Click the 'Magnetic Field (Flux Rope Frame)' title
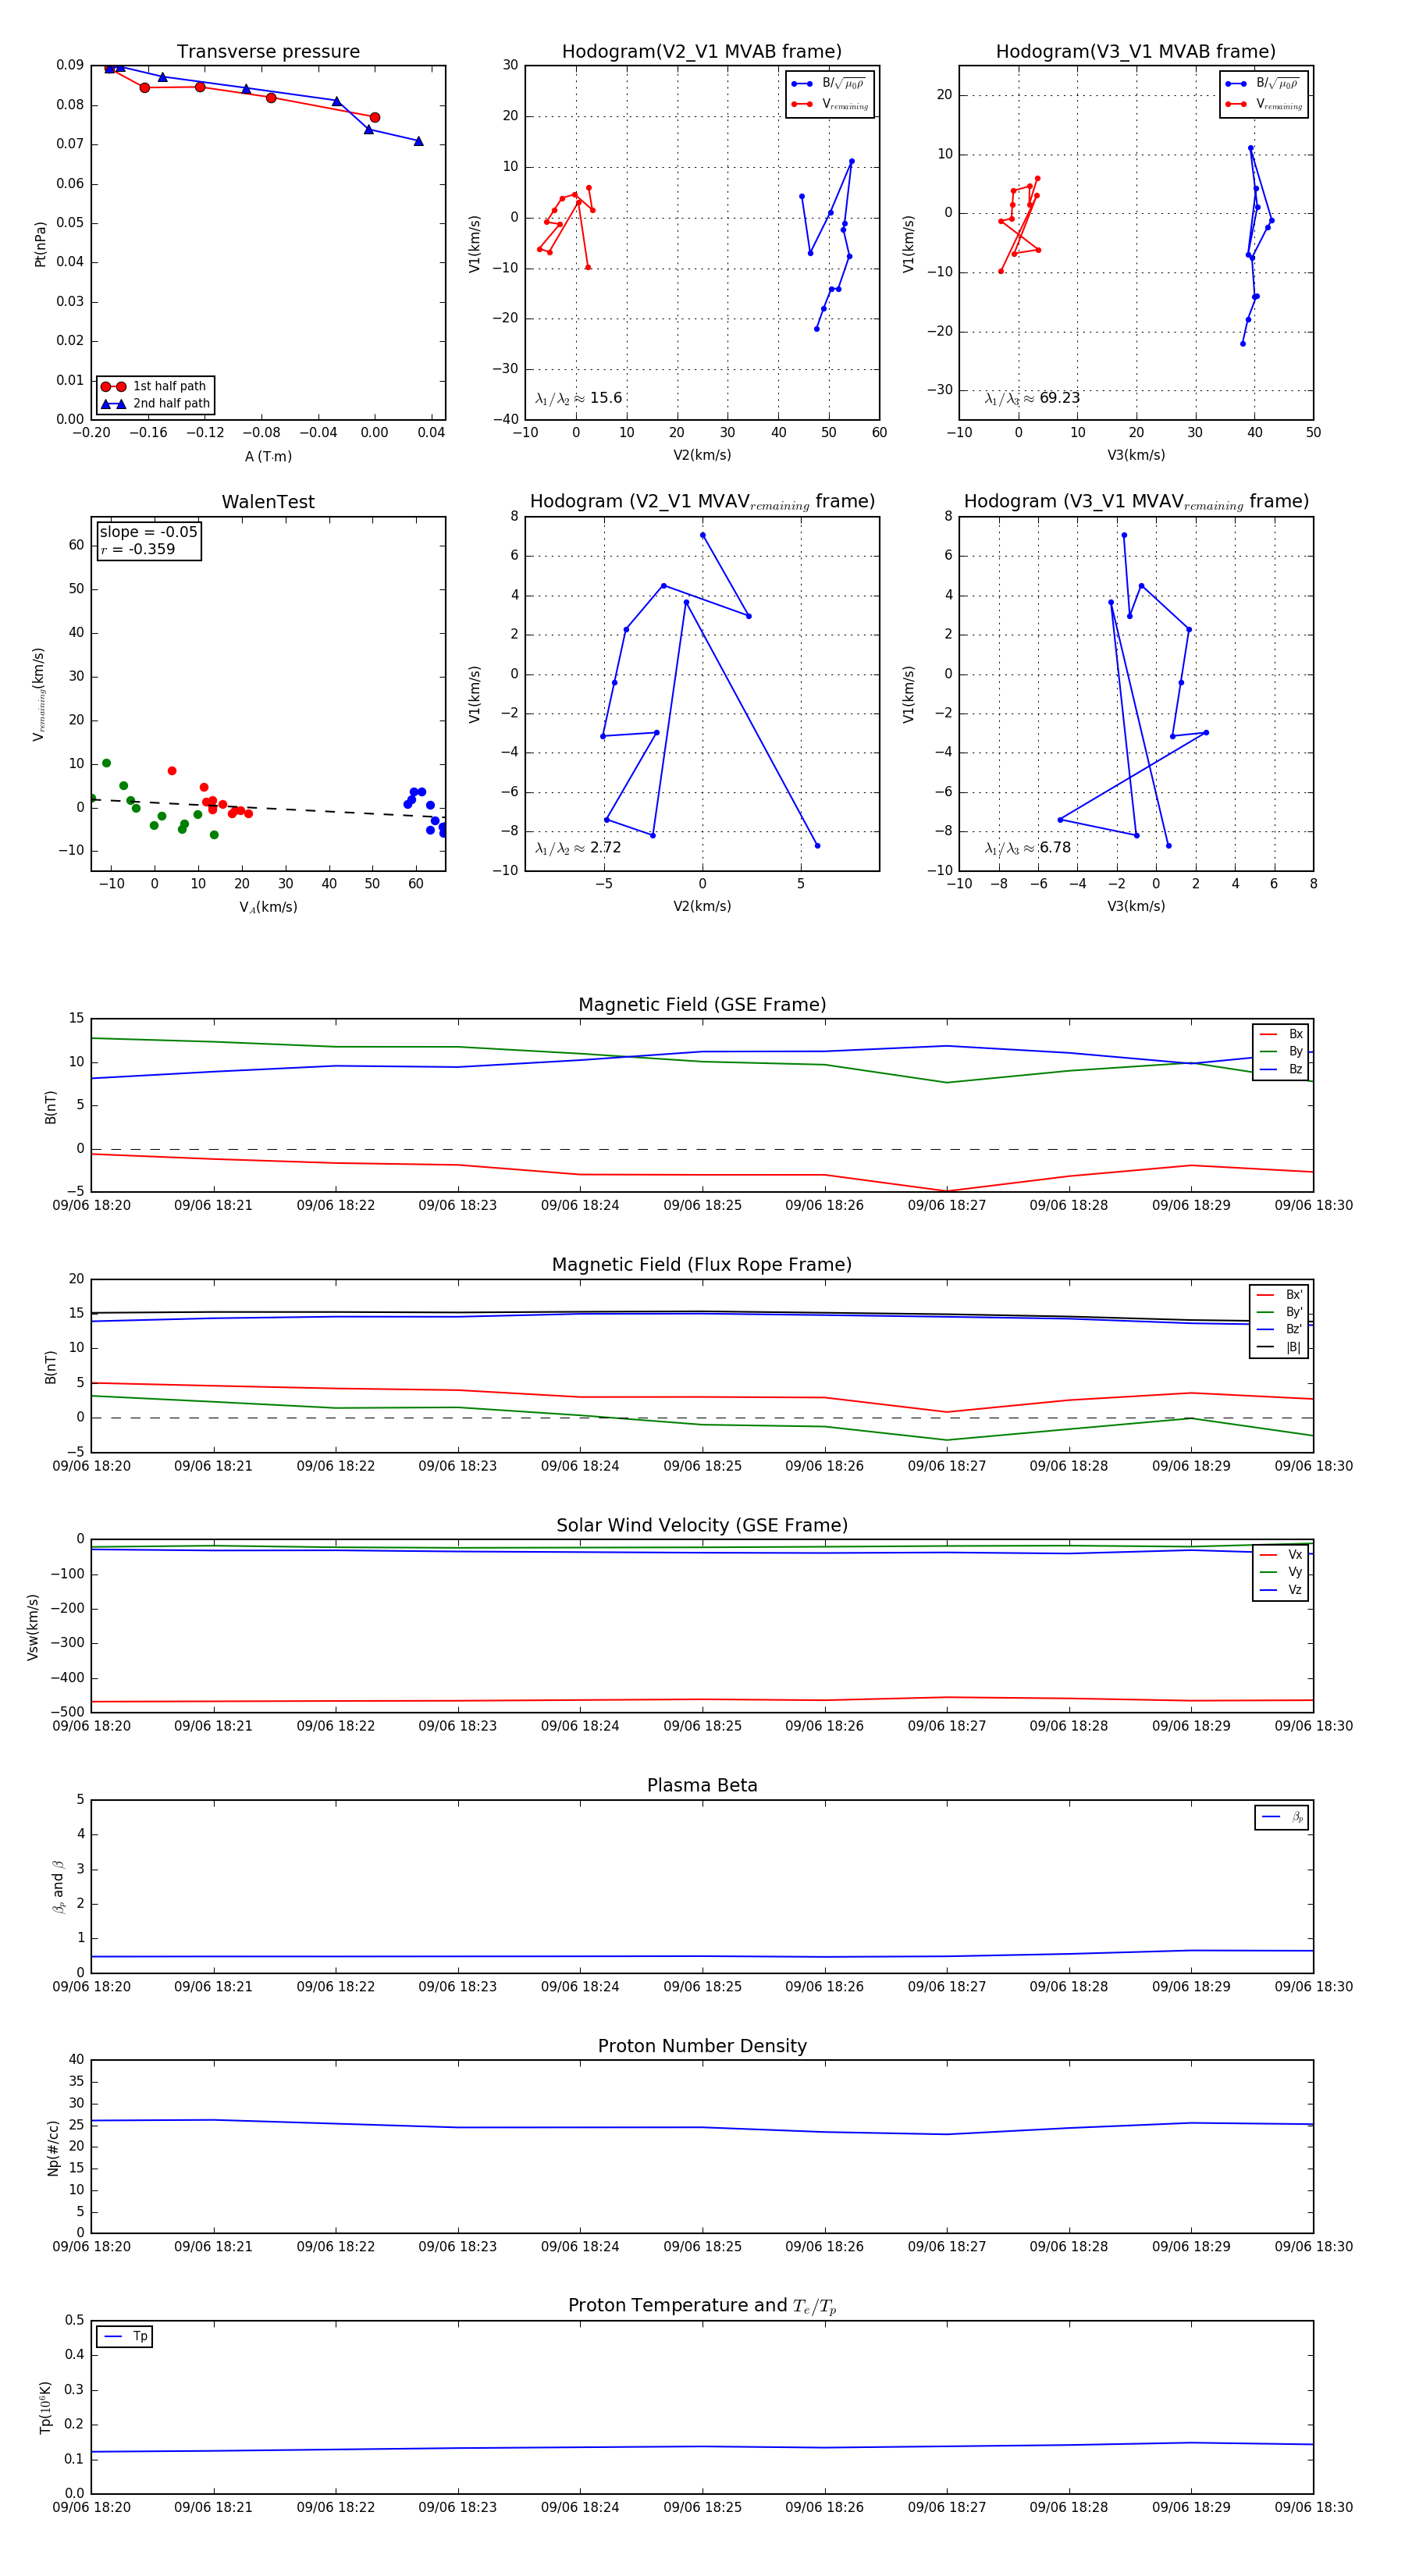This screenshot has height=2576, width=1405. (702, 1265)
